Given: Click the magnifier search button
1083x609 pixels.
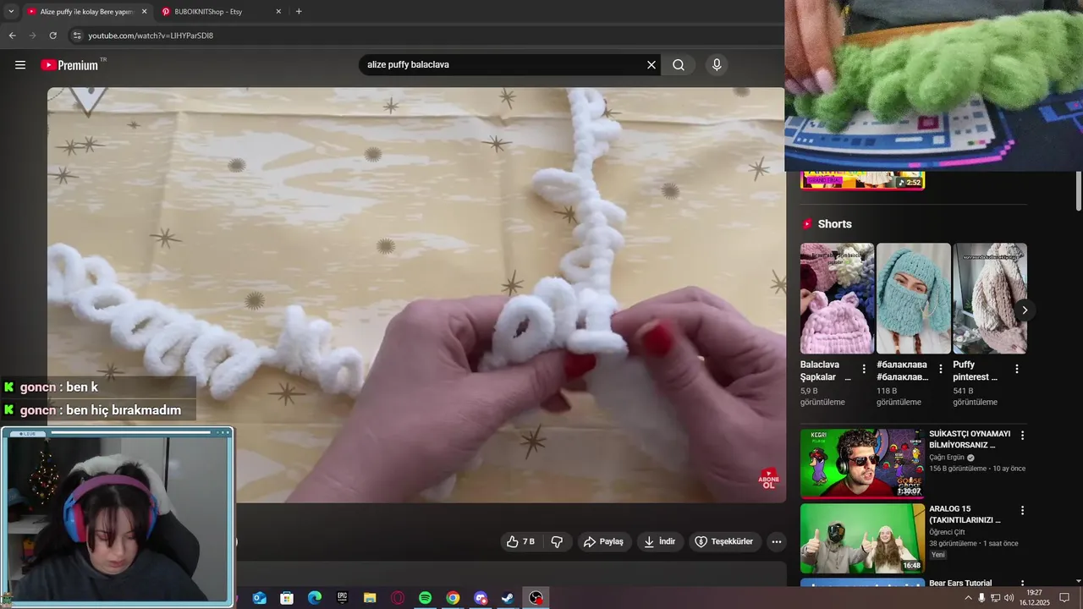Looking at the screenshot, I should click(x=679, y=65).
